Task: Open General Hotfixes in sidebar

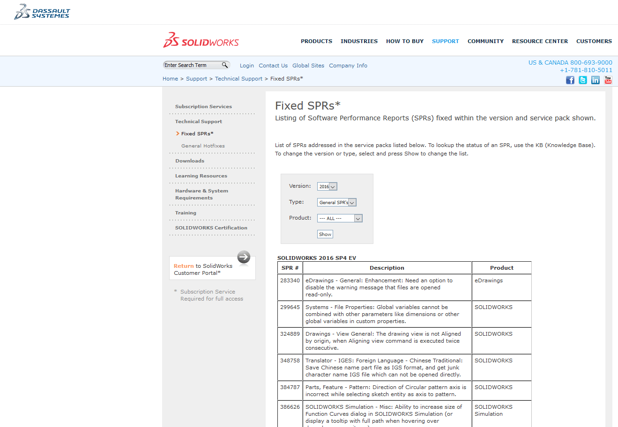Action: pos(203,146)
